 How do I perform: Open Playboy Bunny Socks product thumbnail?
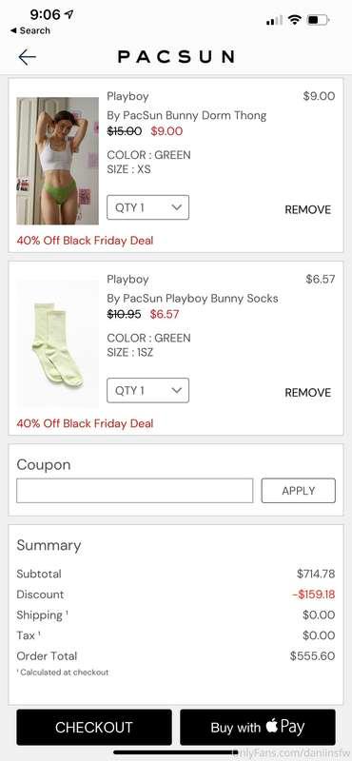click(x=57, y=343)
